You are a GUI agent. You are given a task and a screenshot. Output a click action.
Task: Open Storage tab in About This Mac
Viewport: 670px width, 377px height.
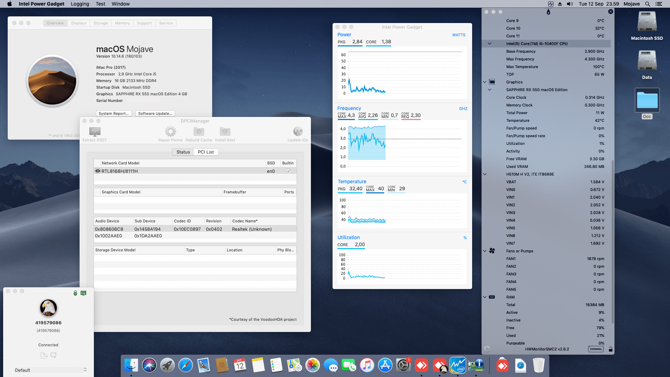click(x=100, y=23)
